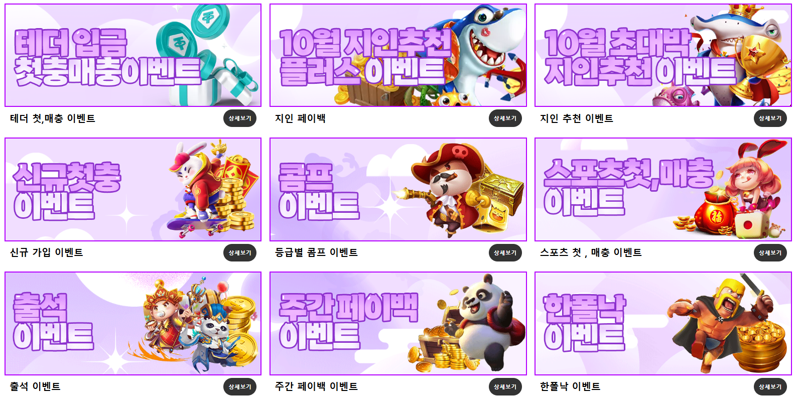Click 상세보기 for 테더 첫,매충 이벤트
The image size is (798, 398).
(240, 118)
